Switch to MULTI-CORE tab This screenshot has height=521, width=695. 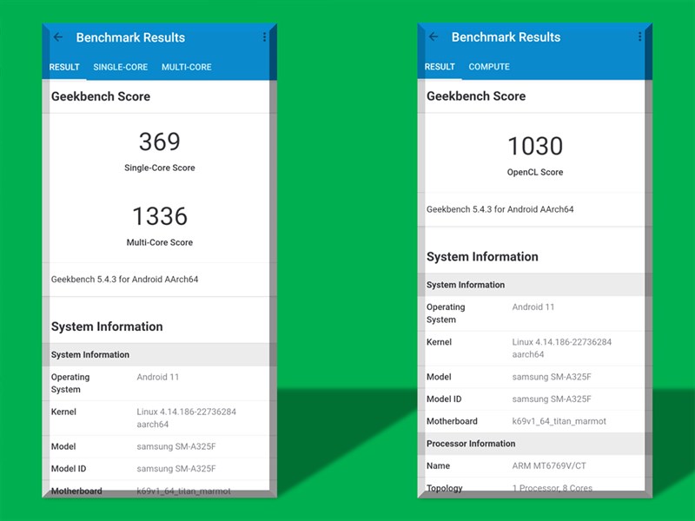click(186, 67)
